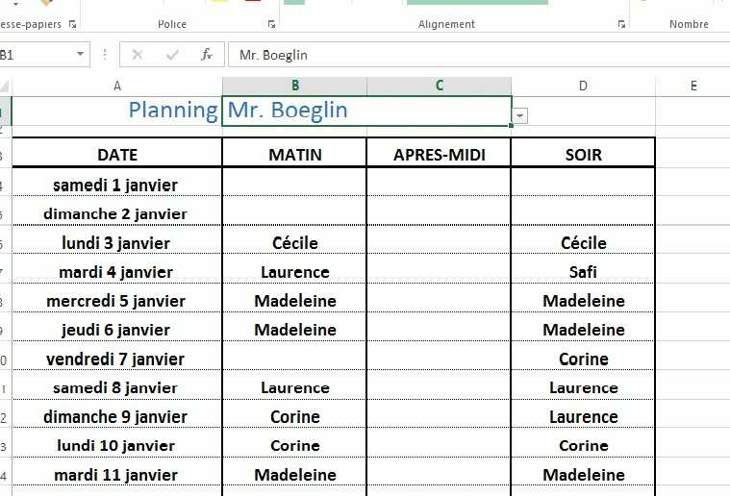Select column D header
730x496 pixels.
pos(583,86)
